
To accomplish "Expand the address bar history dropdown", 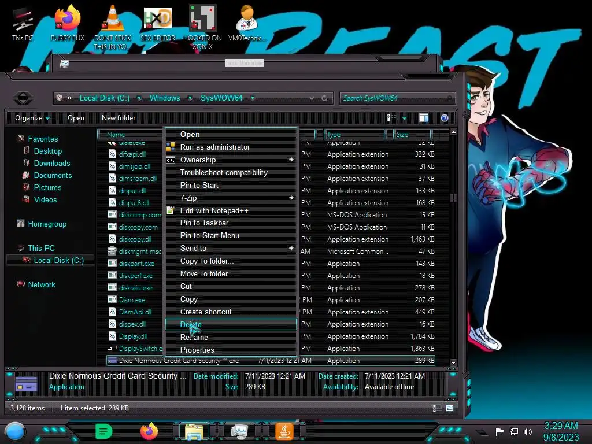I will pyautogui.click(x=312, y=98).
